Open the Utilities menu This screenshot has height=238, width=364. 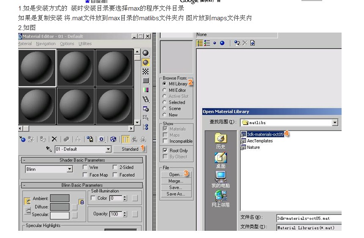point(85,44)
